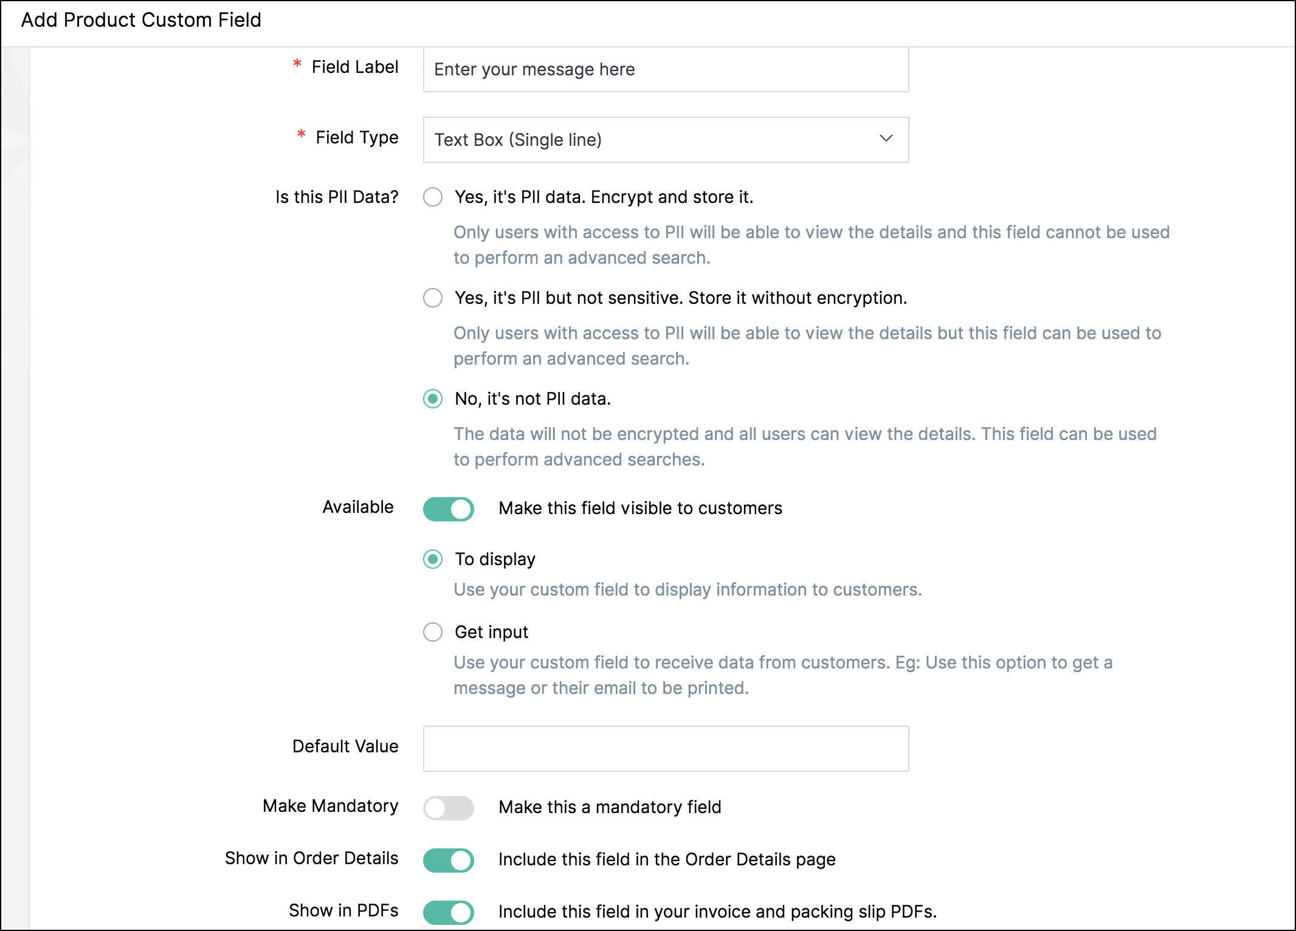Click the Field Label text input
Viewport: 1296px width, 931px height.
[x=666, y=69]
